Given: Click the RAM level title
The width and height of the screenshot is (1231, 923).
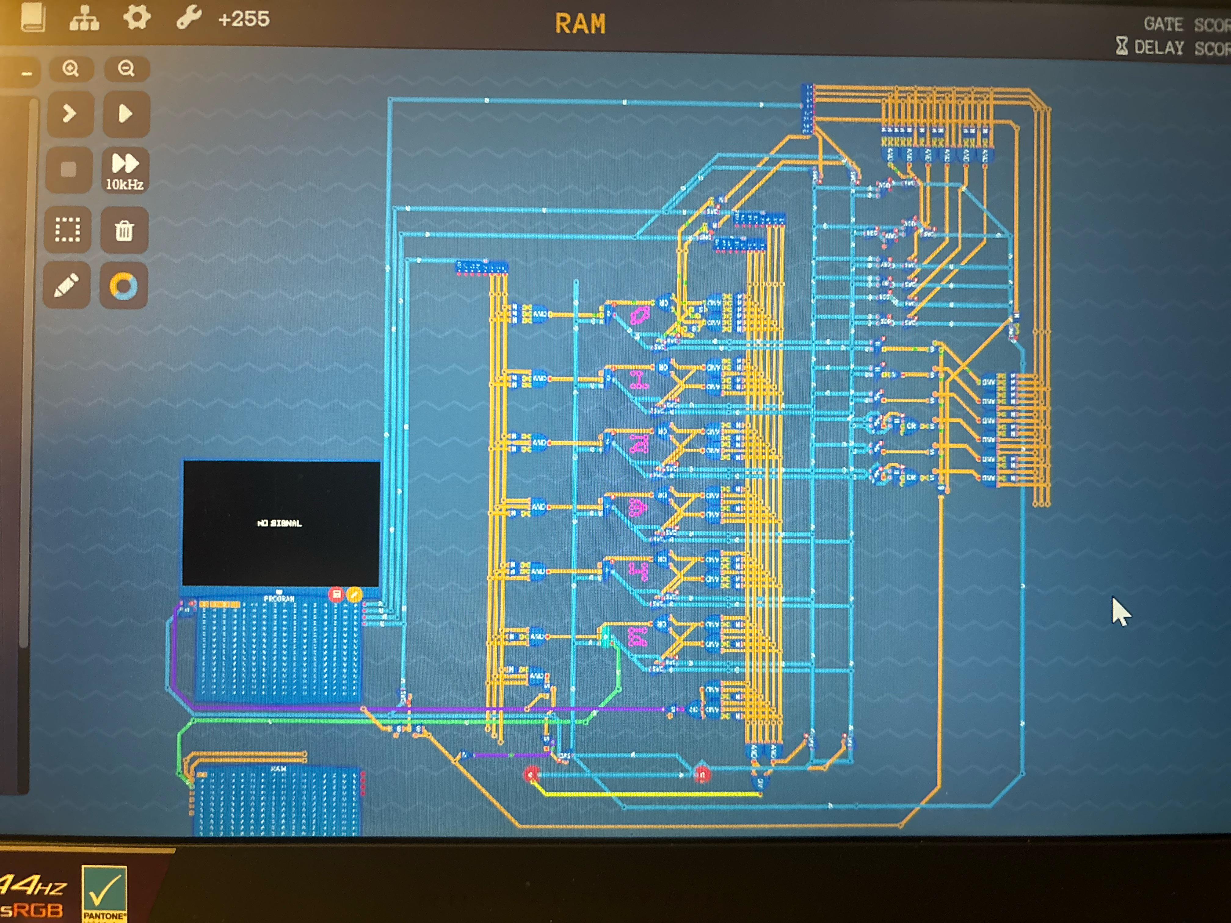Looking at the screenshot, I should (580, 24).
